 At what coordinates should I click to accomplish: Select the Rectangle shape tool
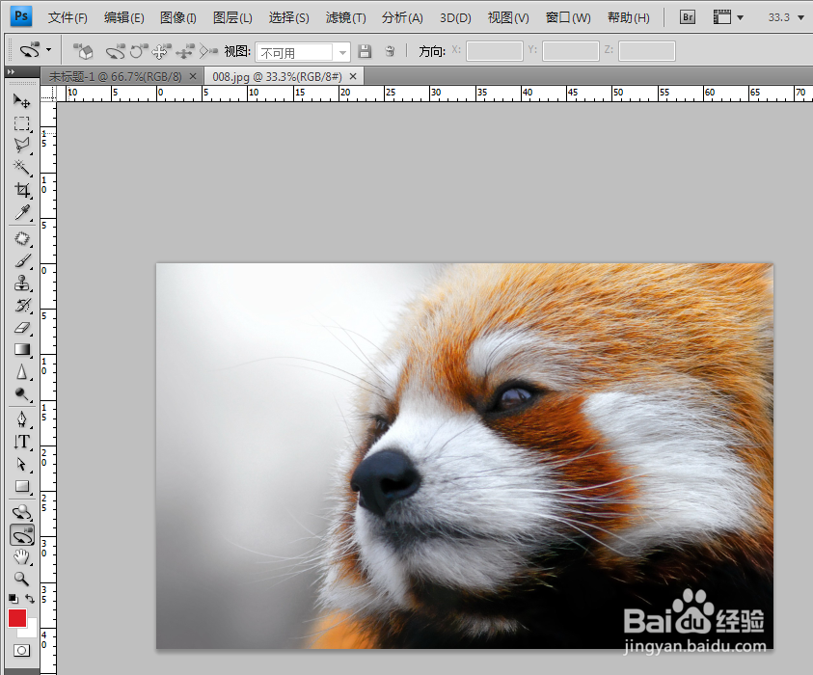(x=22, y=486)
